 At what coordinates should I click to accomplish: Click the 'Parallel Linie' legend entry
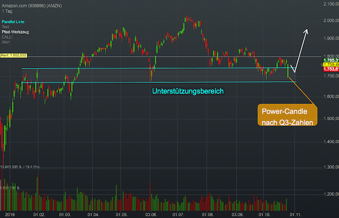13,22
